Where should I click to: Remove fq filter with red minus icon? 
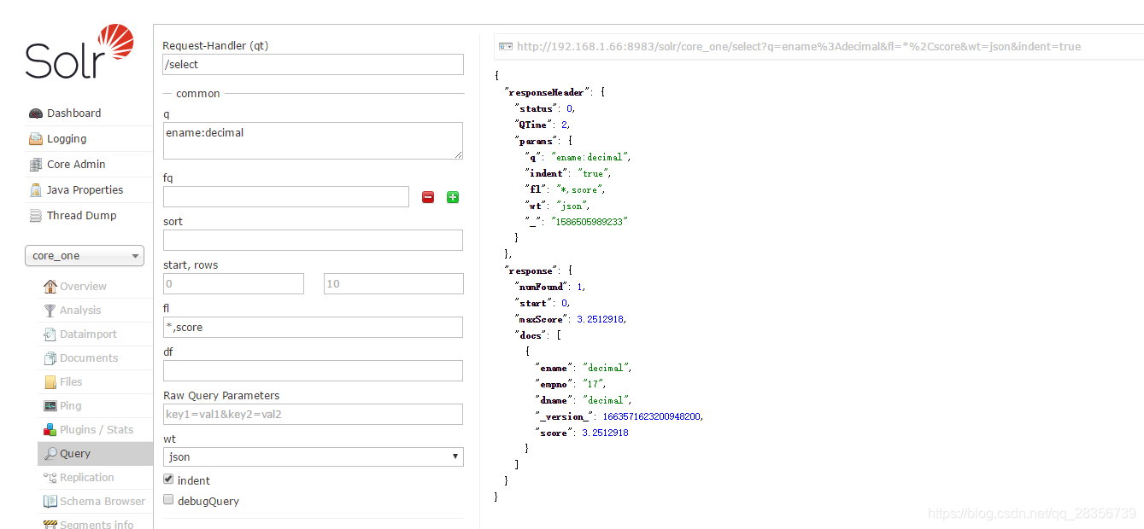click(x=428, y=197)
